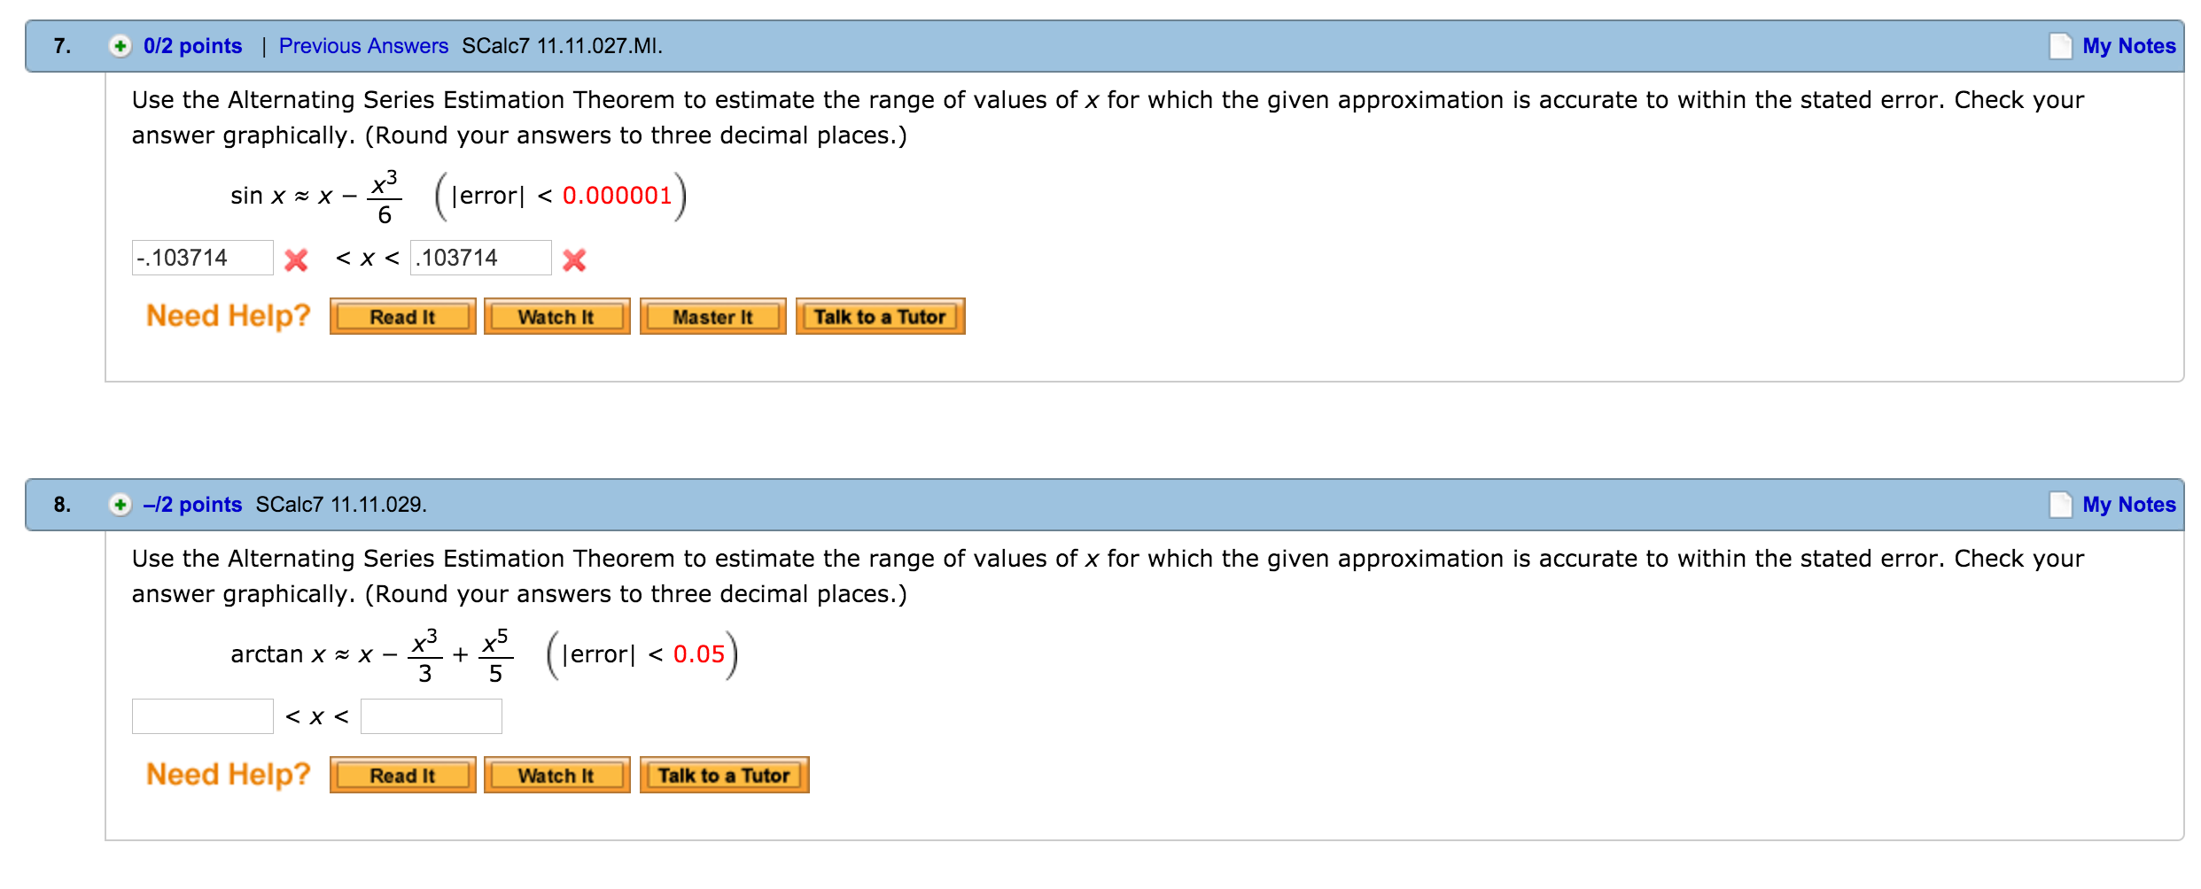Open My Notes note icon for question 8

pos(2060,505)
